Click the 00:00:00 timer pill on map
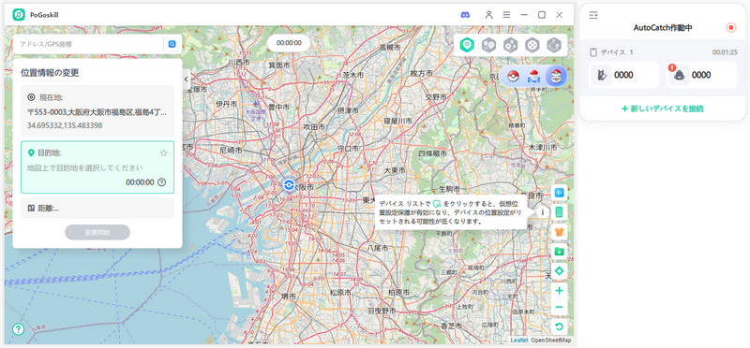750x348 pixels. tap(289, 43)
